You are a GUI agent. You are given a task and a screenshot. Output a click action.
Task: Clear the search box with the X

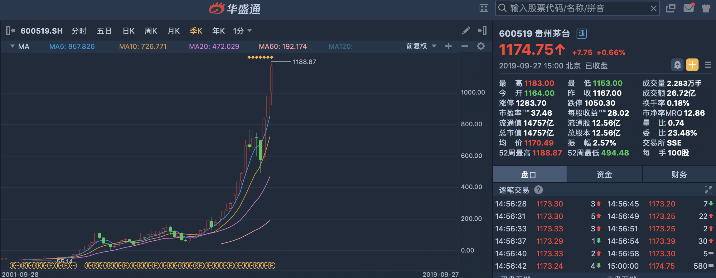pos(653,8)
